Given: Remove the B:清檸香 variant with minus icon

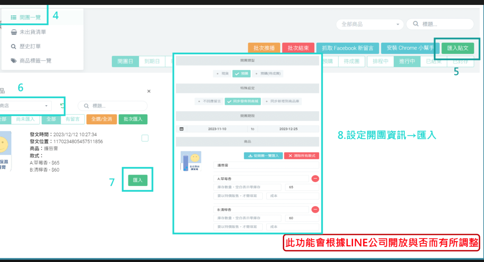Looking at the screenshot, I should click(x=315, y=209).
